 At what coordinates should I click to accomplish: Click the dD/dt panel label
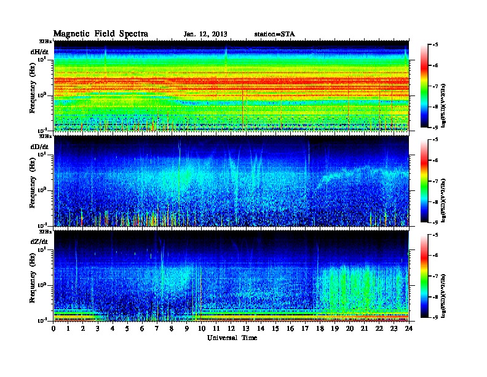click(39, 147)
